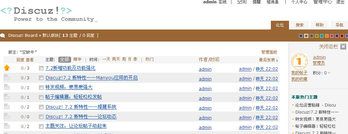Open the 导航 tab
Screen dimensions: 348x134
(x=339, y=25)
